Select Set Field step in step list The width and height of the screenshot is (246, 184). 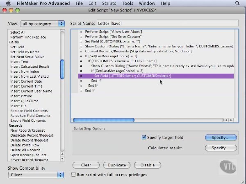tap(17, 47)
